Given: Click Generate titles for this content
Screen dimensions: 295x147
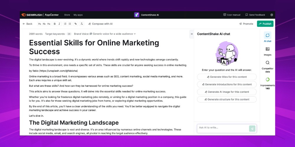Looking at the screenshot, I should point(227,77).
